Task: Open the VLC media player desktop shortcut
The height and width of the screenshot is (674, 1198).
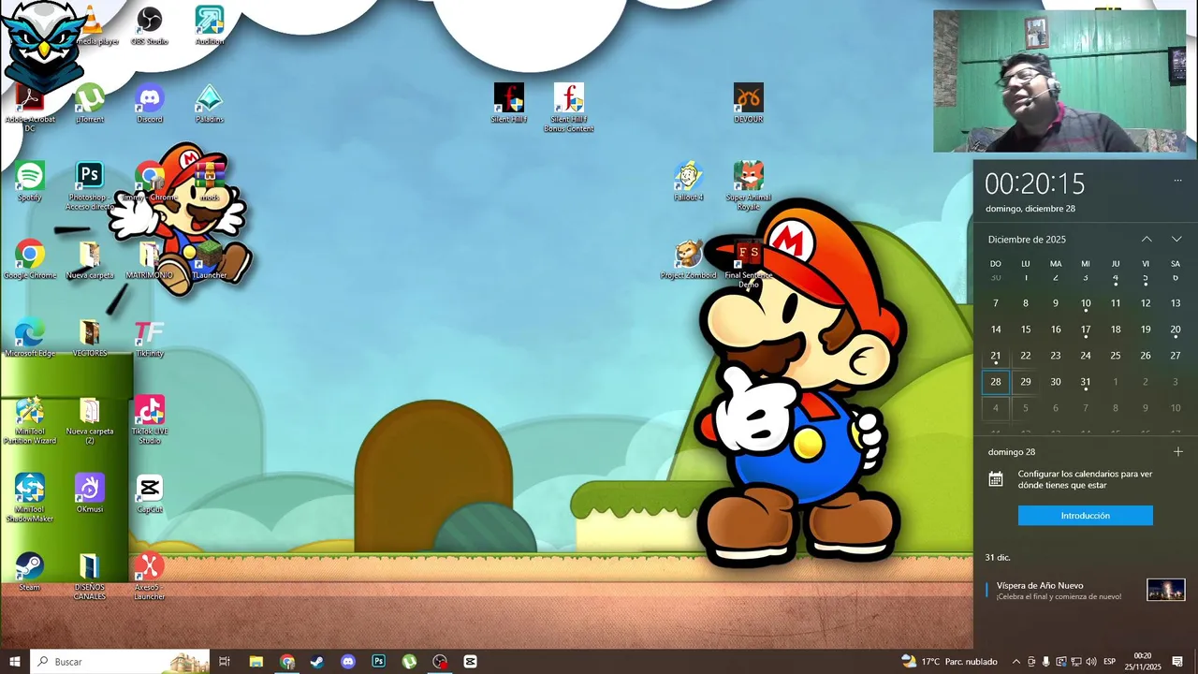Action: pyautogui.click(x=92, y=25)
